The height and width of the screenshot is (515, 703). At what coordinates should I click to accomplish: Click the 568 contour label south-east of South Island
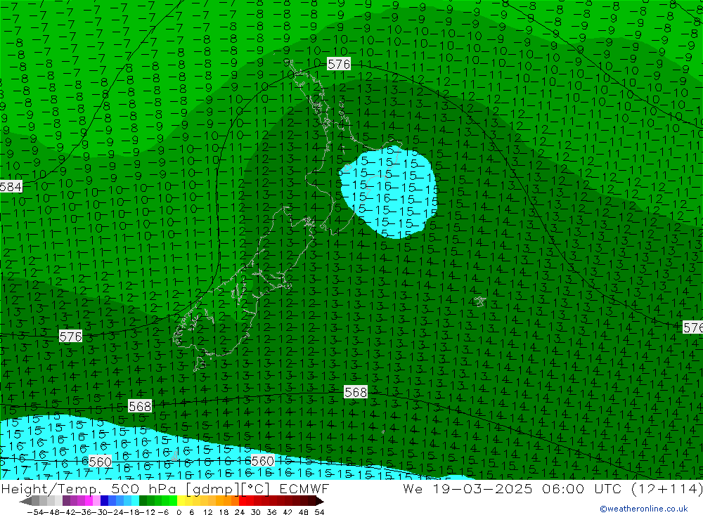coord(356,392)
